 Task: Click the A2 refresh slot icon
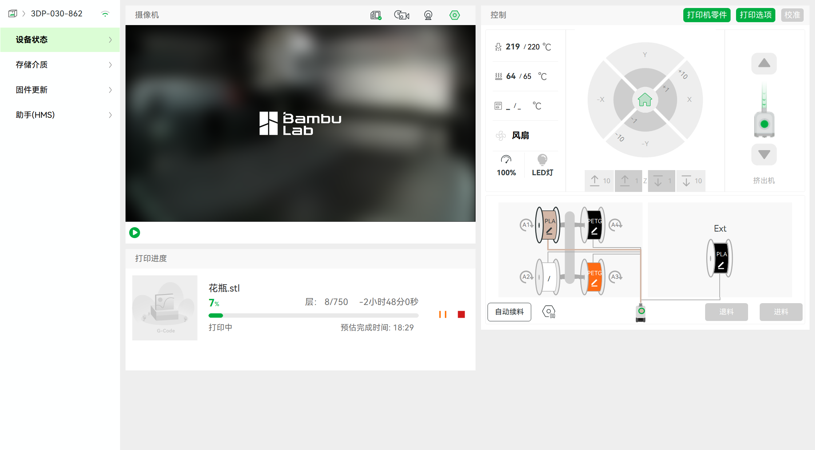click(x=526, y=277)
